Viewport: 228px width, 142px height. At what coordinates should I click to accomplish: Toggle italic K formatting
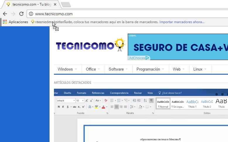point(63,107)
